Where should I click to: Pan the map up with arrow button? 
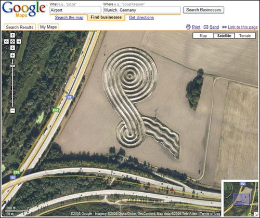pyautogui.click(x=12, y=35)
